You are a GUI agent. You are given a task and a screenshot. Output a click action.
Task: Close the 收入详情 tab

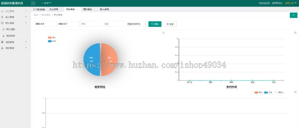pyautogui.click(x=111, y=9)
